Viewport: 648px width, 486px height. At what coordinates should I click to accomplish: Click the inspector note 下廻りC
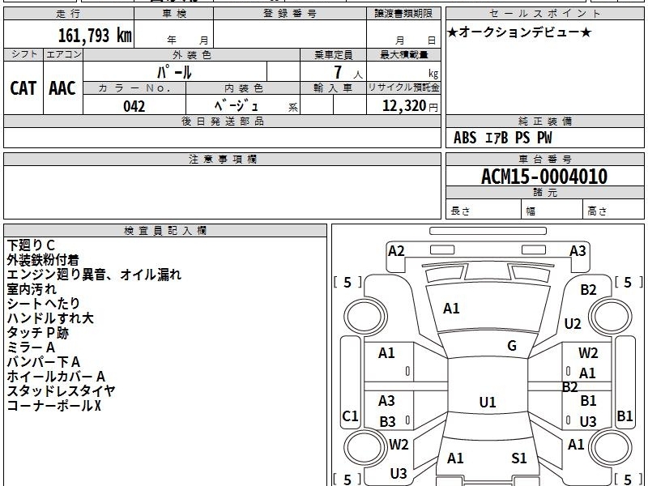(x=31, y=245)
